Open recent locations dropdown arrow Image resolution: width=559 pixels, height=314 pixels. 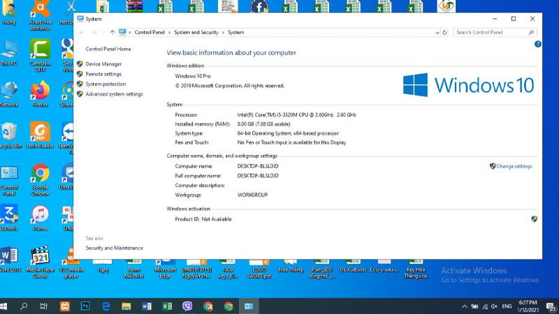[x=103, y=32]
